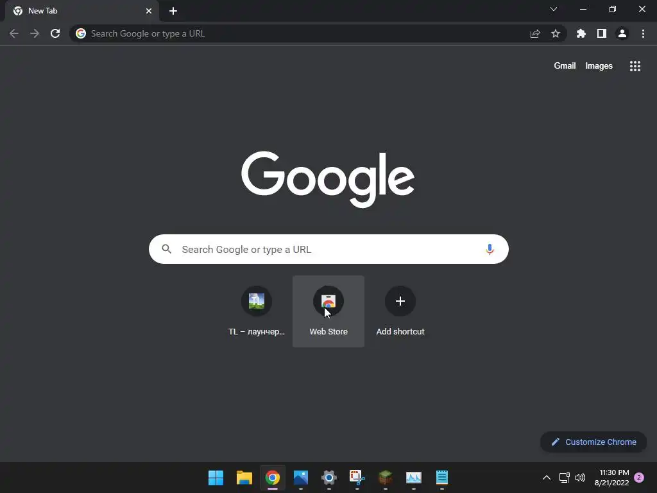657x493 pixels.
Task: Reload the current page
Action: pyautogui.click(x=55, y=33)
